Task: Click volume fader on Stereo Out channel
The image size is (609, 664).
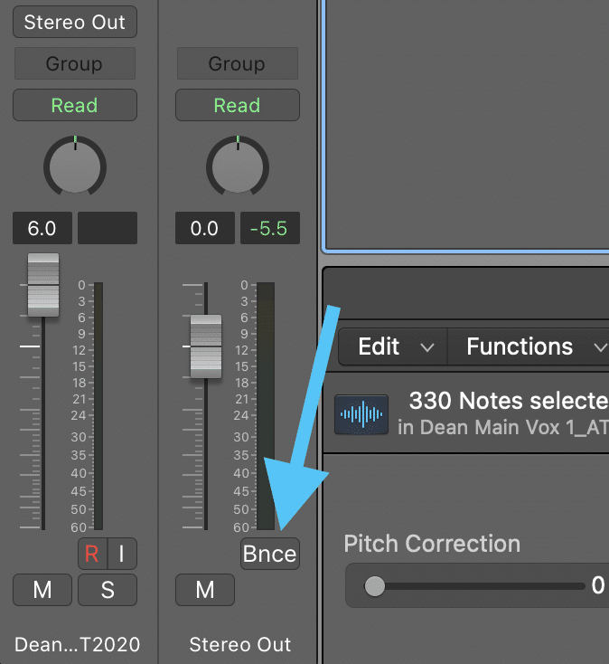Action: tap(206, 346)
